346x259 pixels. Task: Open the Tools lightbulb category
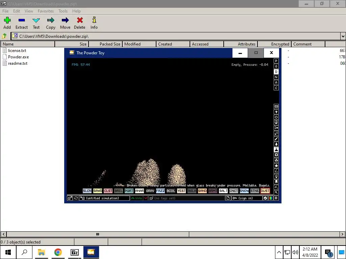point(276,177)
